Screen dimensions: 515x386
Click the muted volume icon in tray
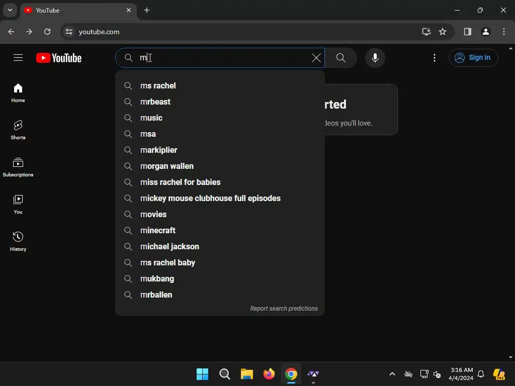pos(437,374)
